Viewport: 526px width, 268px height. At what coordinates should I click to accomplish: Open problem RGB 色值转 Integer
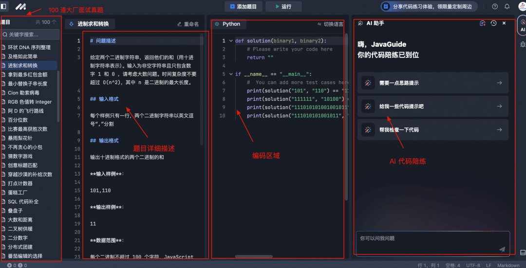click(29, 102)
